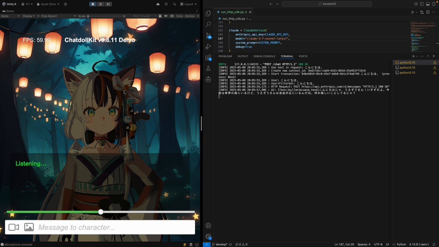Maximize the terminal panel chevron
Viewport: 439px width, 247px height.
point(428,56)
